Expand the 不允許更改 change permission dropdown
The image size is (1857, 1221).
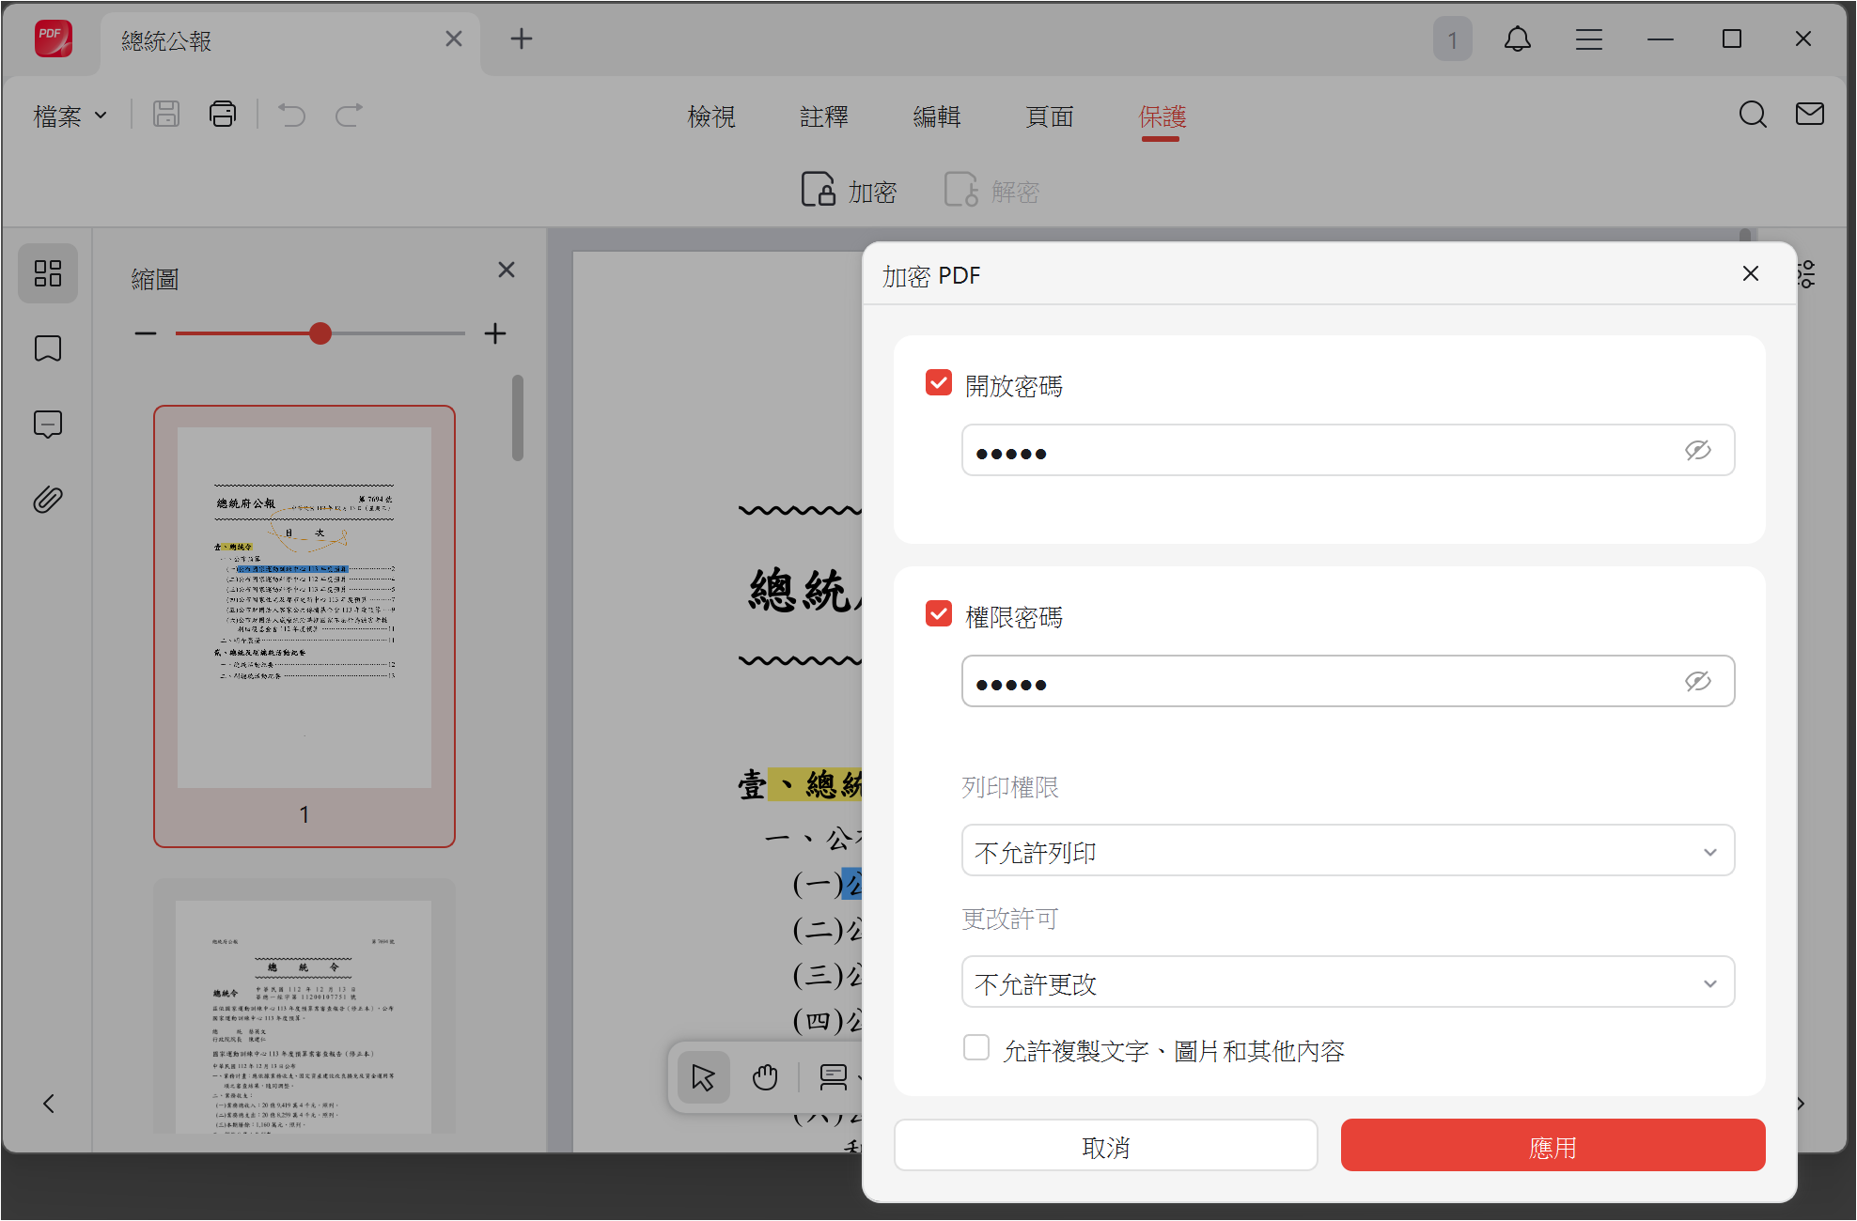click(1348, 982)
